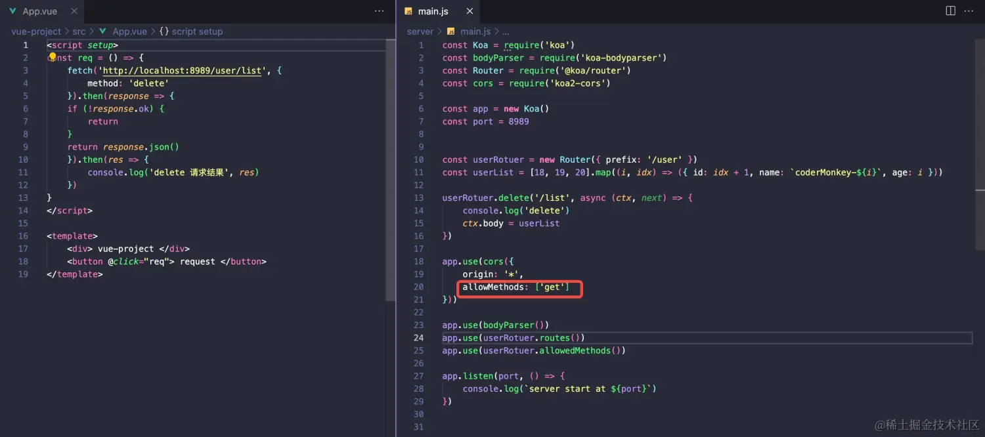Click line number 1 in App.vue
The image size is (985, 437).
[26, 45]
